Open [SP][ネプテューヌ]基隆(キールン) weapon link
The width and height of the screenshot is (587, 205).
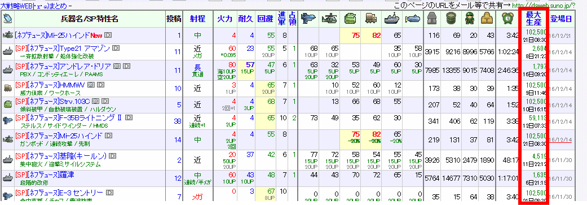pyautogui.click(x=61, y=155)
